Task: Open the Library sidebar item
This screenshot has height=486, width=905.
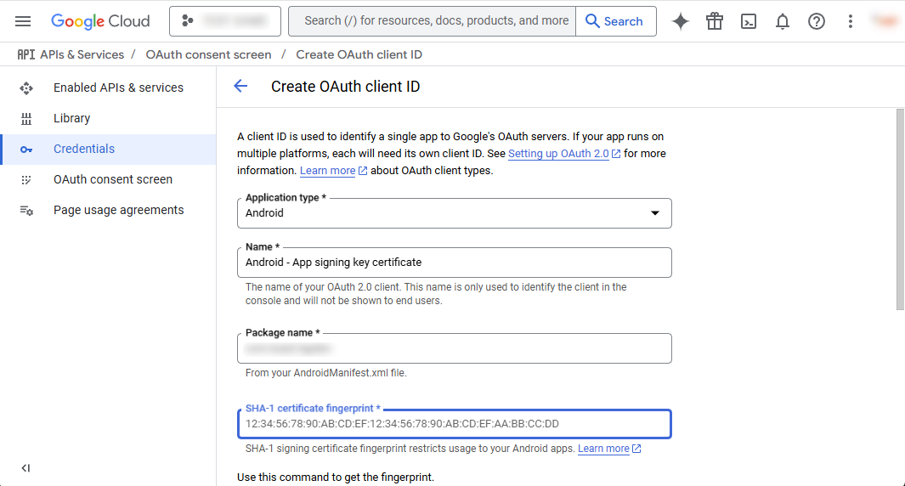Action: (x=109, y=118)
